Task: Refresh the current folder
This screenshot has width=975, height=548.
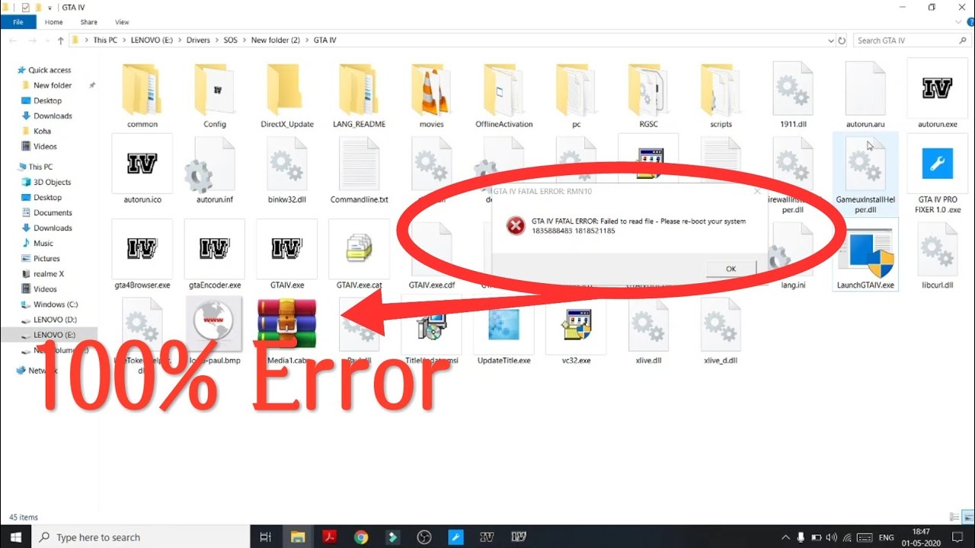Action: point(842,40)
